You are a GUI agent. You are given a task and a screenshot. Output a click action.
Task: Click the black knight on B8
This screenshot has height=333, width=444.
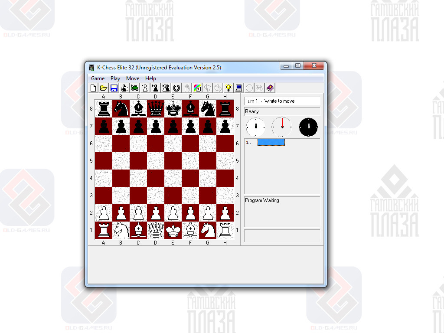121,109
